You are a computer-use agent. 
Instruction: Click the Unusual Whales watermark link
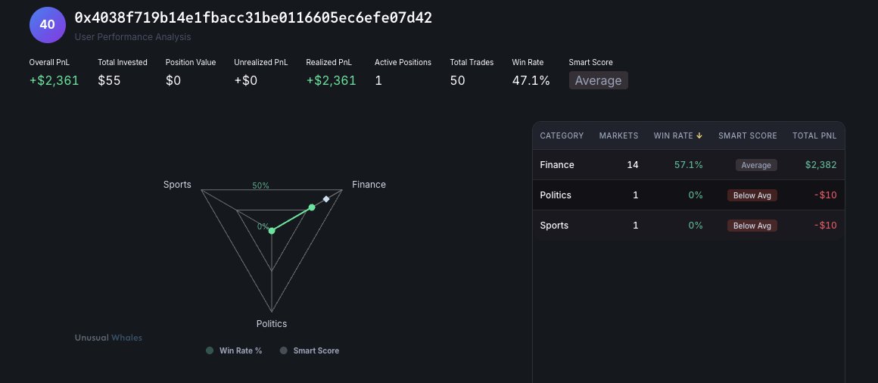(x=108, y=338)
